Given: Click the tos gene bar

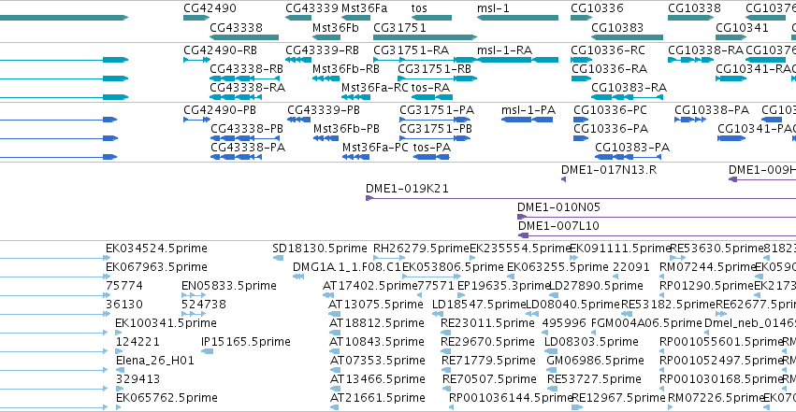Looking at the screenshot, I should (x=431, y=18).
